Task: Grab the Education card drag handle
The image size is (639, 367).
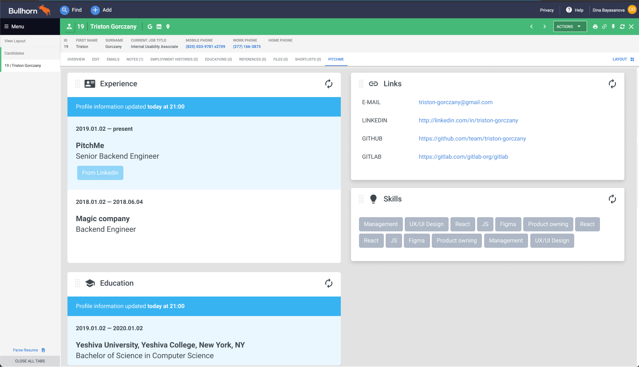Action: coord(77,283)
